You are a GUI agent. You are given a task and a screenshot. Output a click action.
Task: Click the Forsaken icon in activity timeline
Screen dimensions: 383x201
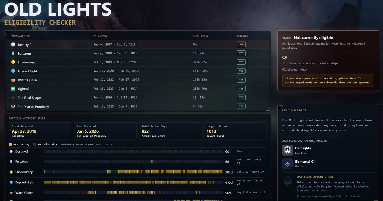point(11,162)
